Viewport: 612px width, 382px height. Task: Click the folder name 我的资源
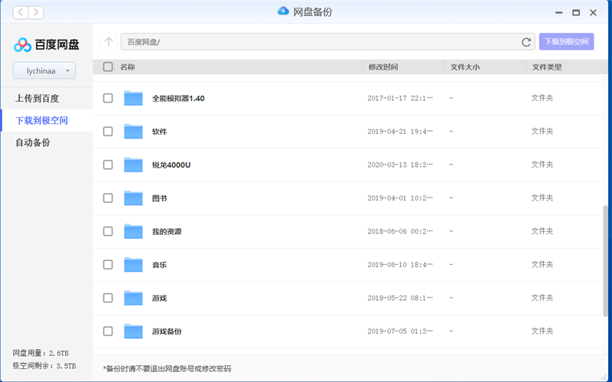(167, 232)
